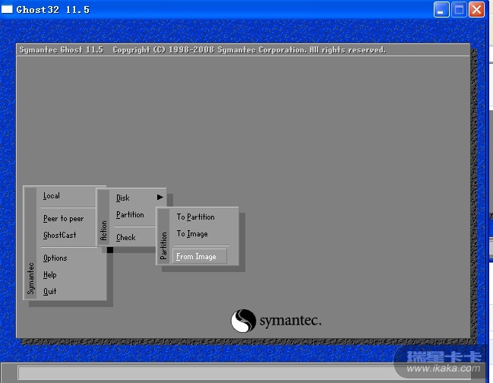Select Partition in Action menu
The image size is (493, 383).
click(130, 215)
